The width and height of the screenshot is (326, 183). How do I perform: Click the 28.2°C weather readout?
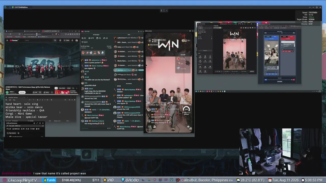click(x=251, y=180)
